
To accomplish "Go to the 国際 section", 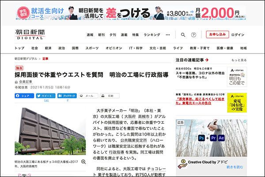I will [x=75, y=48].
